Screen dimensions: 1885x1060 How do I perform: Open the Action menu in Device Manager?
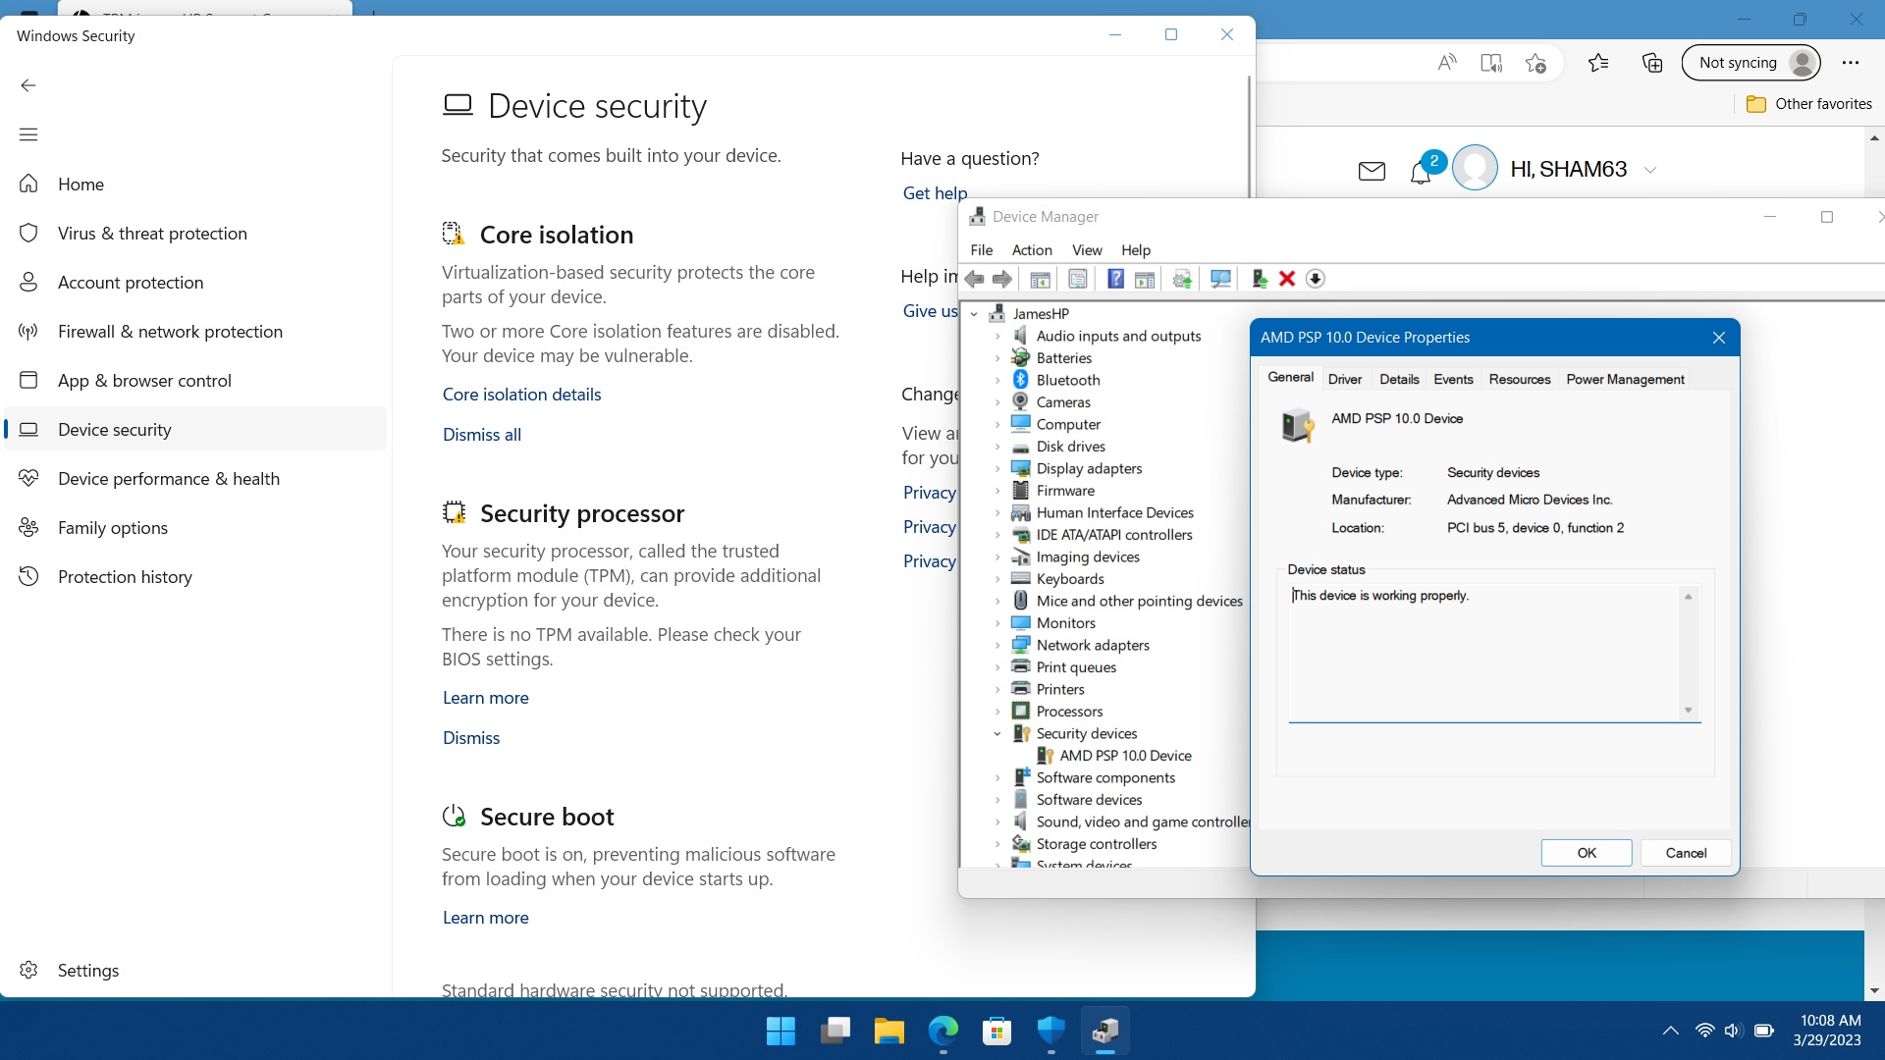coord(1031,250)
